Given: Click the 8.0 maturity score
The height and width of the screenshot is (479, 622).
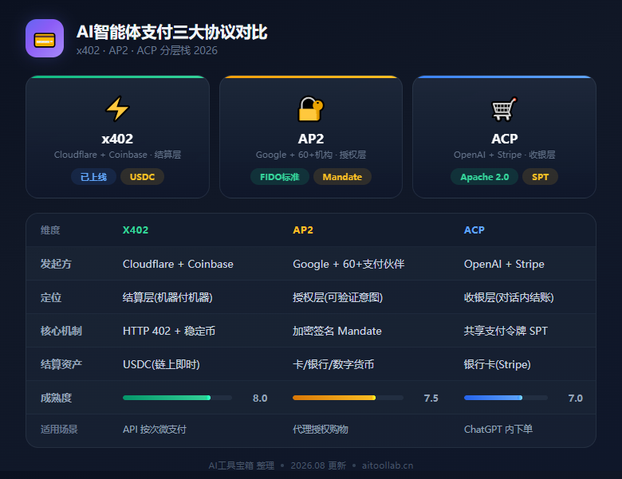Looking at the screenshot, I should click(260, 398).
